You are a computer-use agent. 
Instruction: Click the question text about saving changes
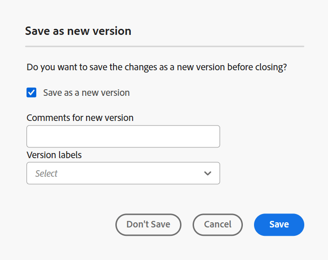point(157,67)
